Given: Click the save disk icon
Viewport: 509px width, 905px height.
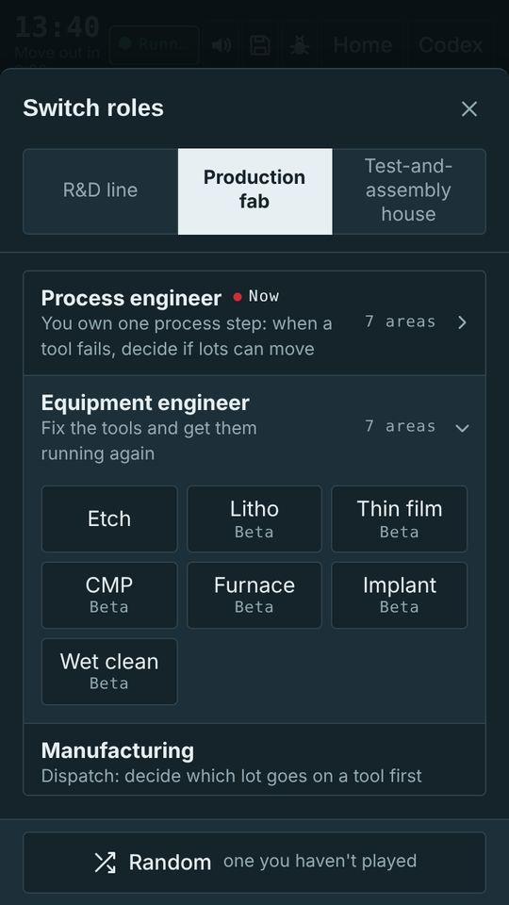Looking at the screenshot, I should [x=260, y=45].
